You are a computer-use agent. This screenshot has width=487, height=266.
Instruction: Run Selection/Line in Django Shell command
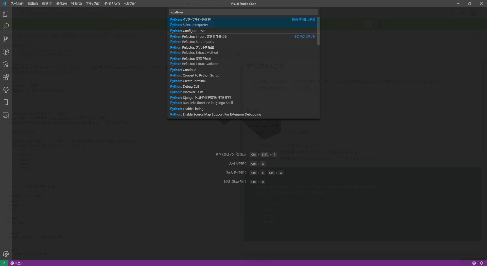243,100
